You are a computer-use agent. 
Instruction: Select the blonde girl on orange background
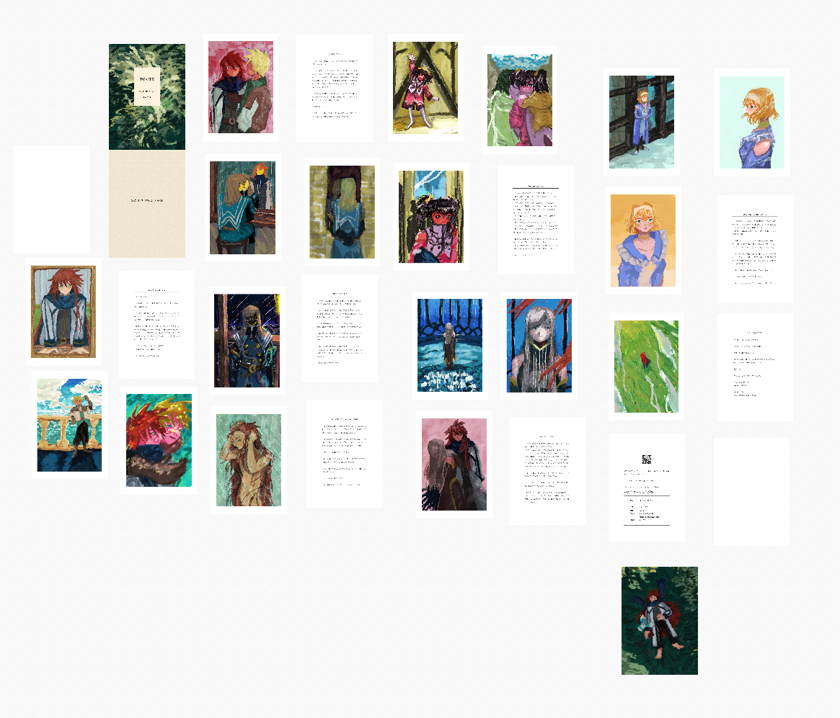[642, 241]
